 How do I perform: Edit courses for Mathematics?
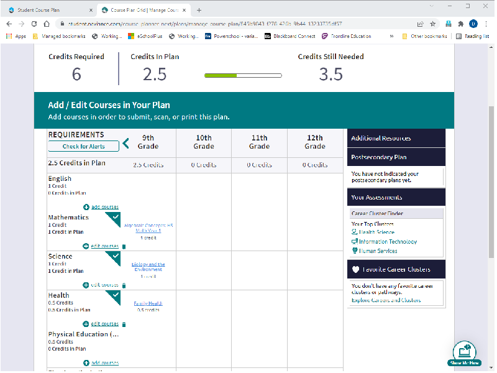(x=104, y=246)
